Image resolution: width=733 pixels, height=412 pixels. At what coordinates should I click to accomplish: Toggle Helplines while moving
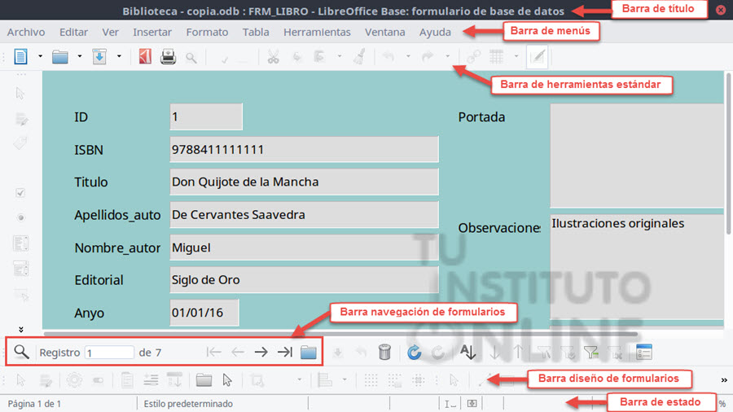pyautogui.click(x=419, y=380)
